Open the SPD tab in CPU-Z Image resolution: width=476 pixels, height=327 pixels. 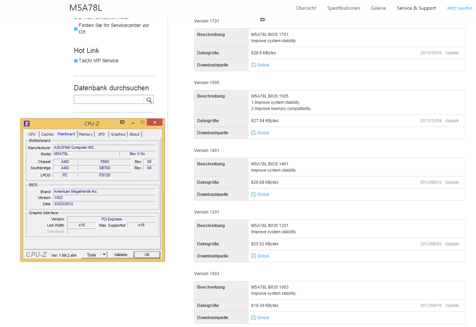[102, 134]
